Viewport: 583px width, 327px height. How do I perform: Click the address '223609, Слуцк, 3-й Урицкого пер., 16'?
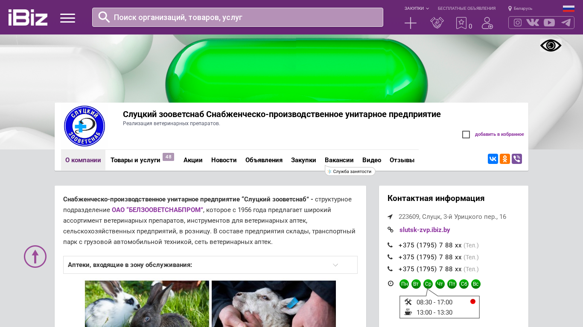[x=452, y=217]
